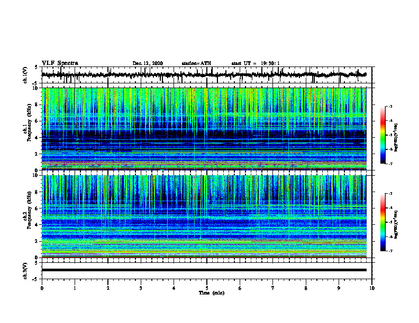This screenshot has height=323, width=419.
Task: Click the '-7' label on ch.2 colorbar
Action: click(x=390, y=251)
